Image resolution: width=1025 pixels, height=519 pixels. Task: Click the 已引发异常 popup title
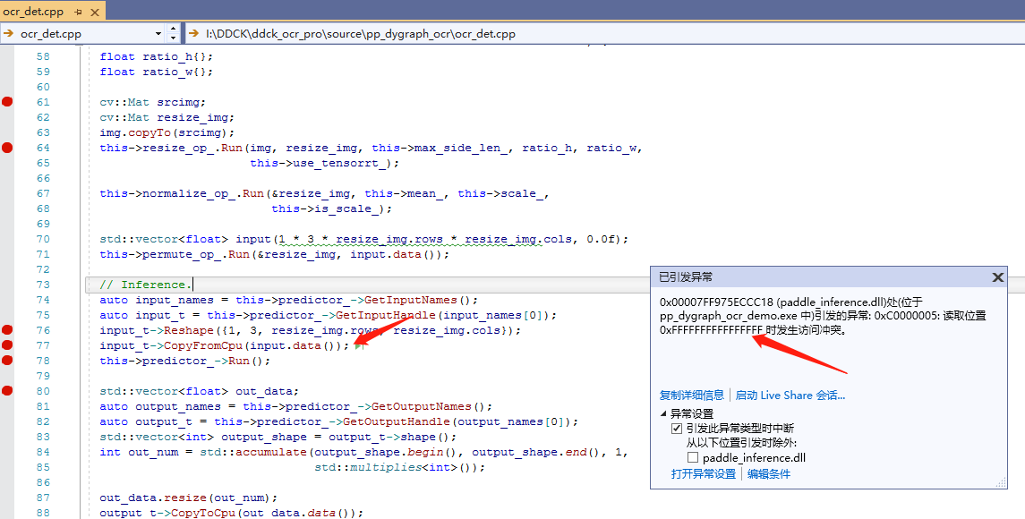point(686,277)
